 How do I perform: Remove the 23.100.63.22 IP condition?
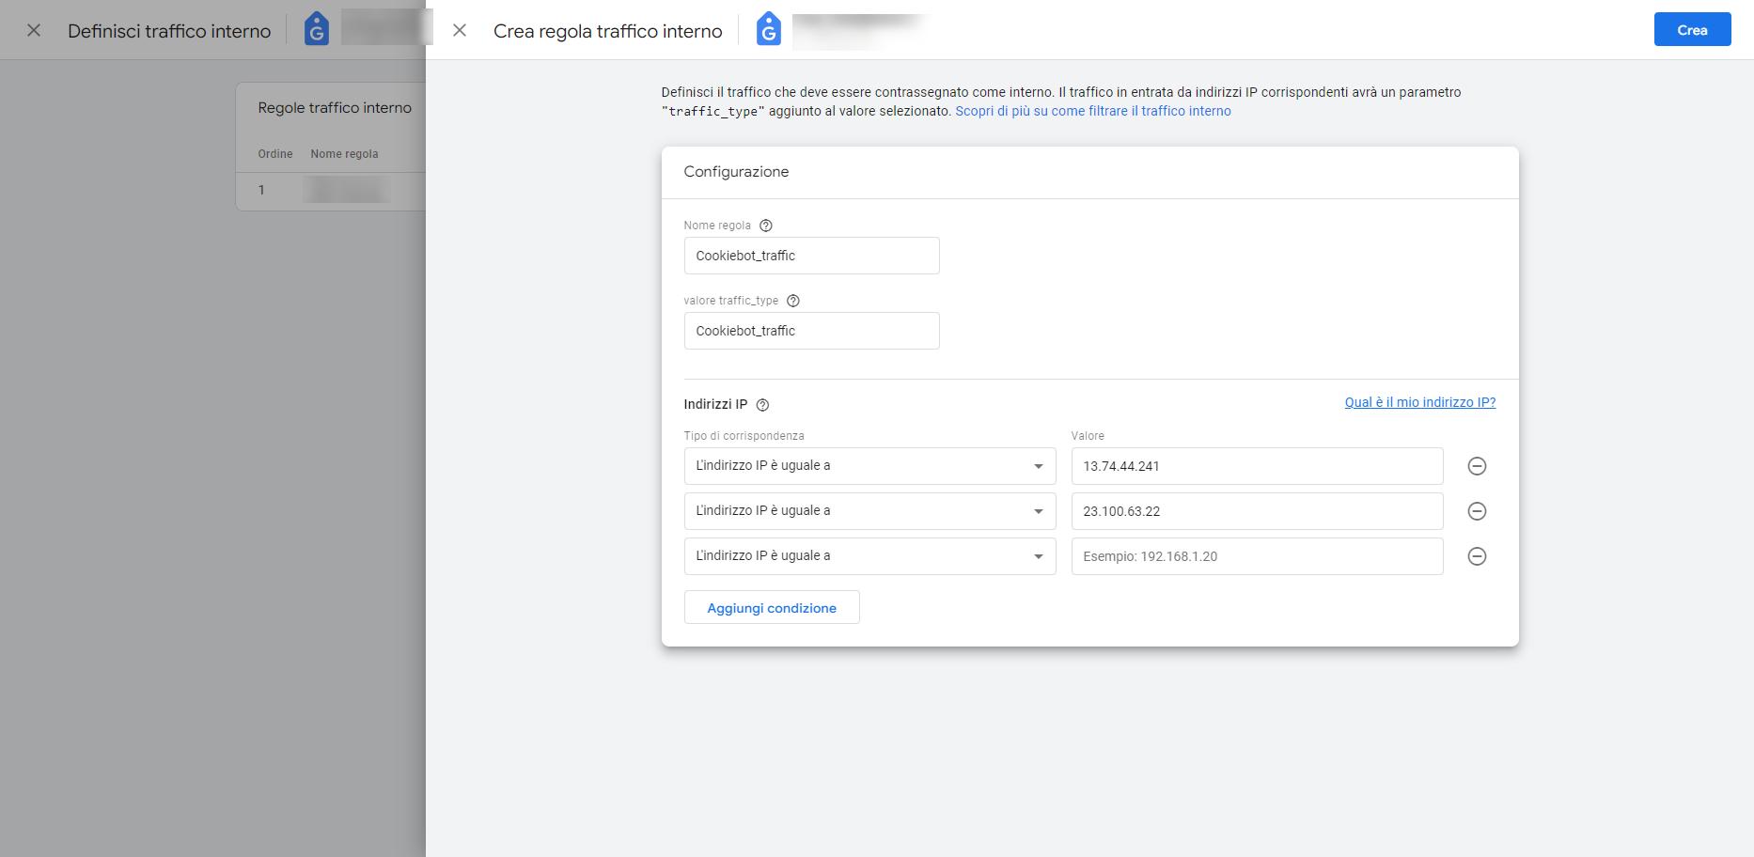[1477, 511]
